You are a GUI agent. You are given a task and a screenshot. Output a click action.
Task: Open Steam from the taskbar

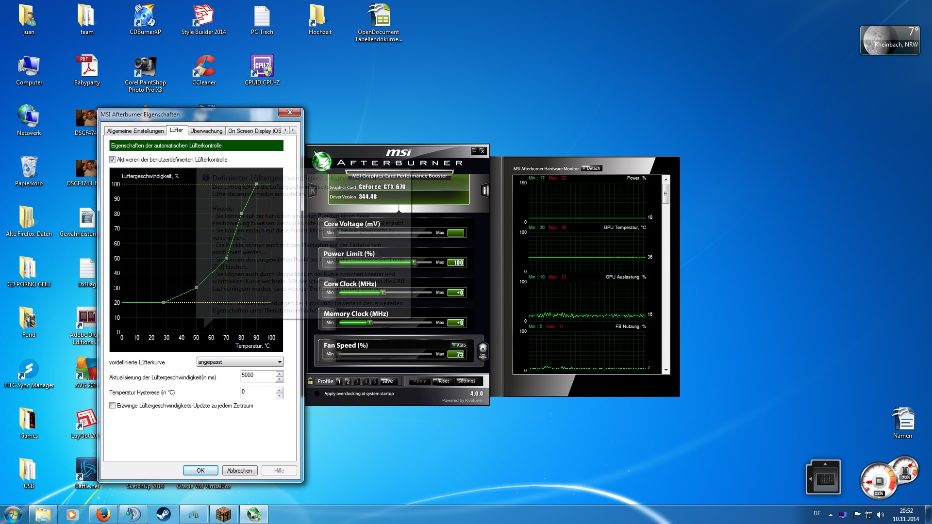(164, 514)
